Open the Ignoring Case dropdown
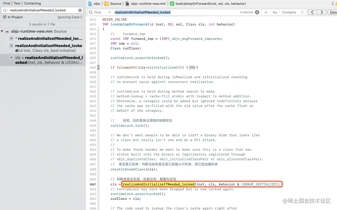The height and width of the screenshot is (210, 337). pyautogui.click(x=70, y=17)
